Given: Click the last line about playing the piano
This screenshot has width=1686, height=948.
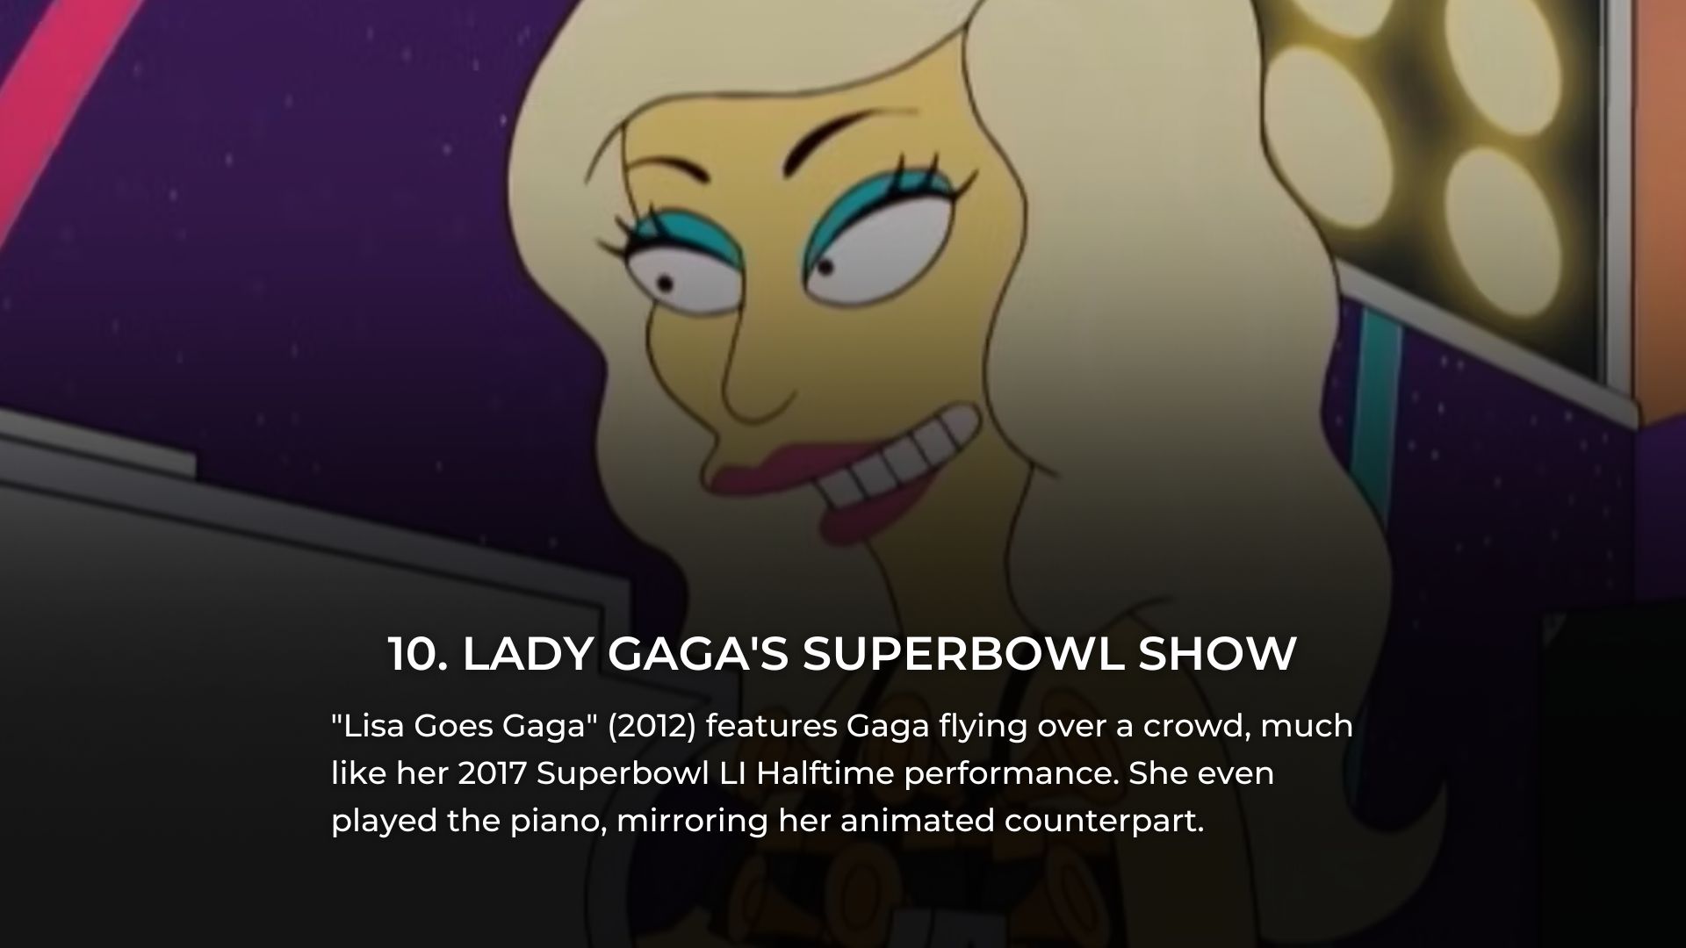Looking at the screenshot, I should click(767, 822).
